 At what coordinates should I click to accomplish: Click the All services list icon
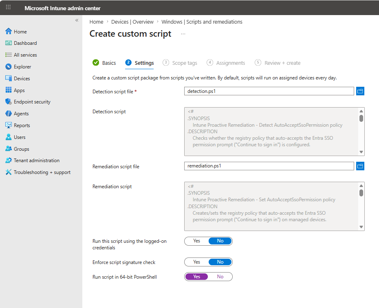(9, 55)
